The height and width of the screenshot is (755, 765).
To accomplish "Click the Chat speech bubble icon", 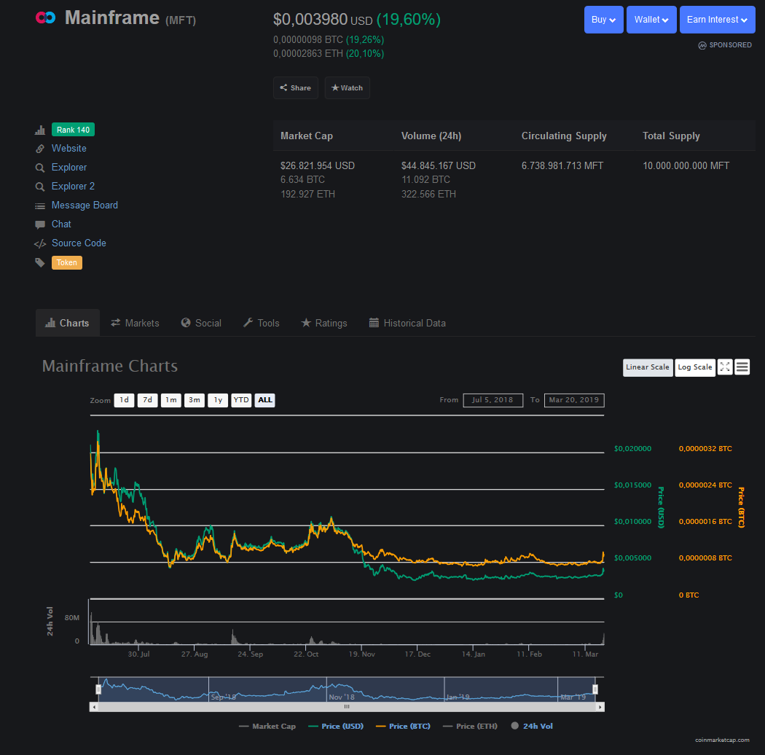I will coord(40,224).
